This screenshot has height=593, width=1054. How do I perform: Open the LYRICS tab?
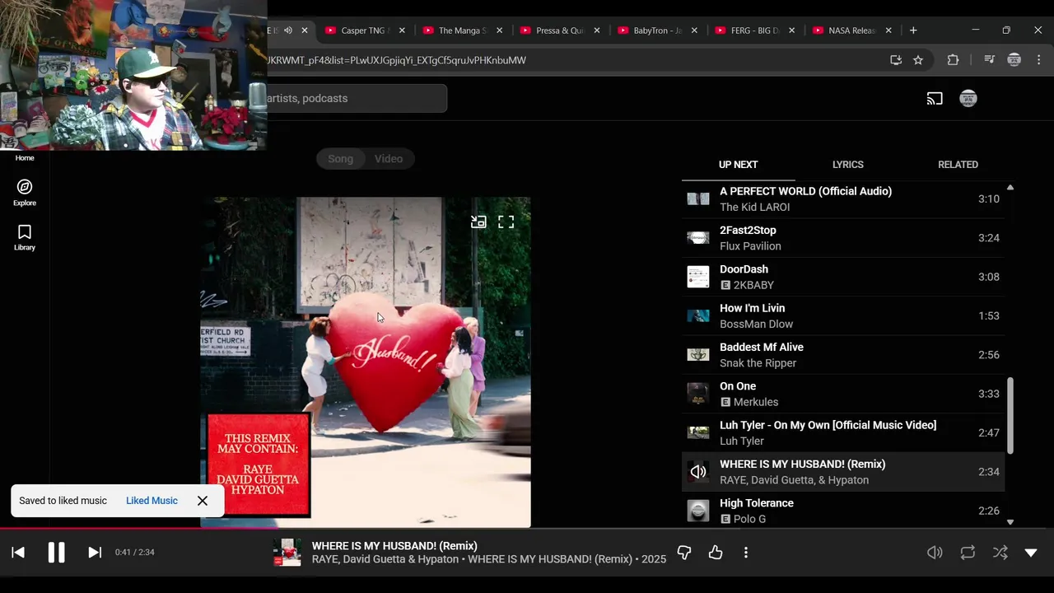[x=847, y=165]
